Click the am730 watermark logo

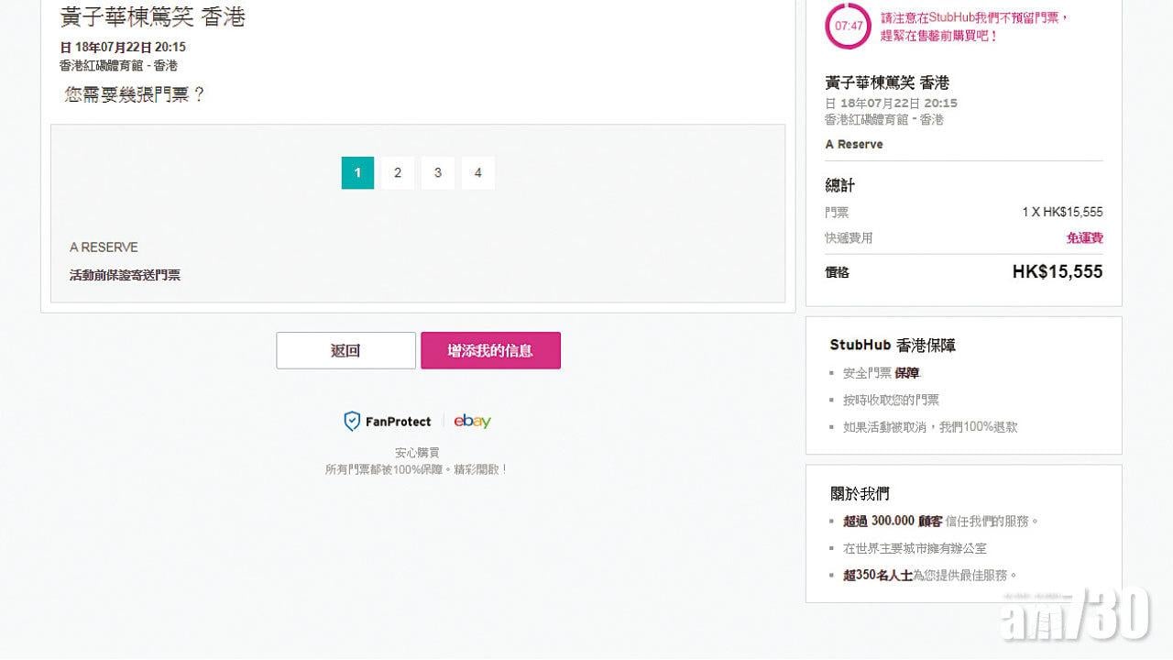click(x=1078, y=613)
